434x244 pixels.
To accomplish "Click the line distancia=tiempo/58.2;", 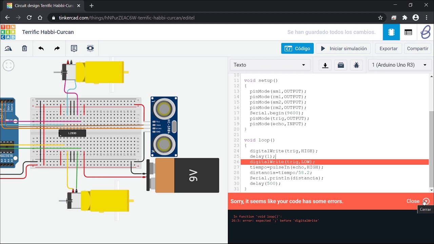I will pyautogui.click(x=281, y=173).
